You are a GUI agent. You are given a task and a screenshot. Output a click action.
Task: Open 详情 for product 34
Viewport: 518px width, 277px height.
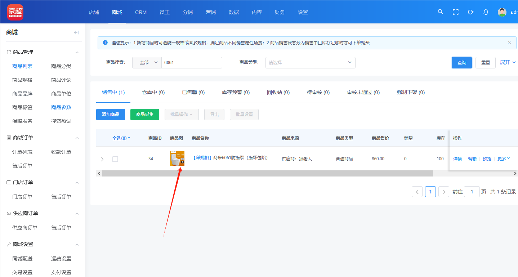tap(457, 159)
